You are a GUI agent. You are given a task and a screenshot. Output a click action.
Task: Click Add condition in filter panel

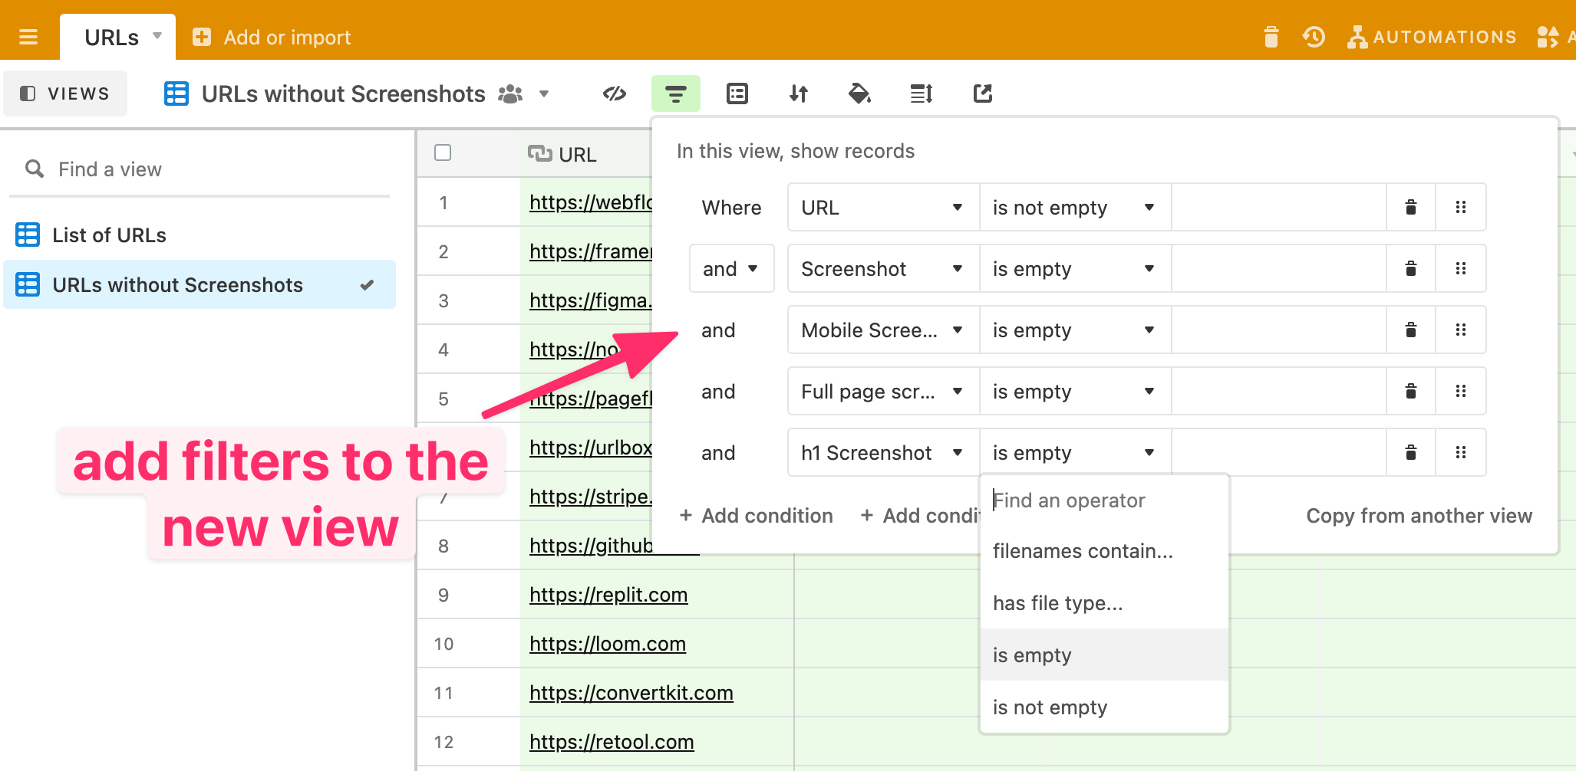(756, 515)
